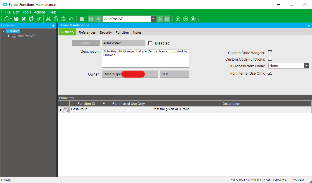Click the AutoPostAP library ID field
Image resolution: width=312 pixels, height=183 pixels.
[124, 43]
